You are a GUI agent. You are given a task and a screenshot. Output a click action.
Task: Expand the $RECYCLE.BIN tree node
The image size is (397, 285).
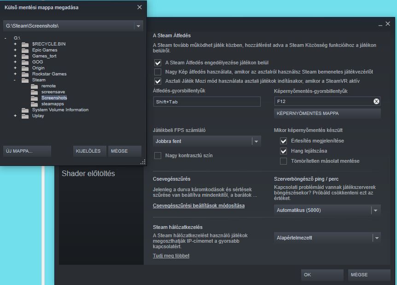(x=15, y=44)
